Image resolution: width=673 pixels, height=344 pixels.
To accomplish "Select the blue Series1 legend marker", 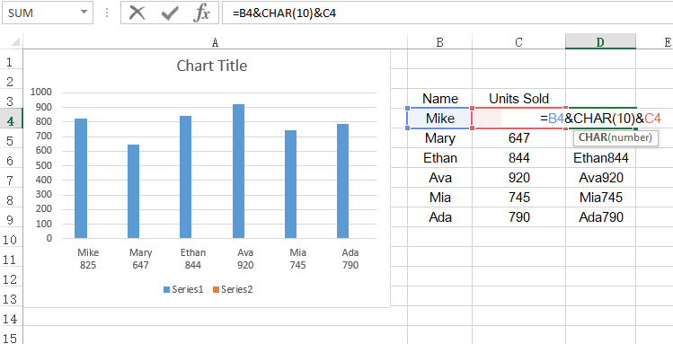I will click(x=166, y=290).
